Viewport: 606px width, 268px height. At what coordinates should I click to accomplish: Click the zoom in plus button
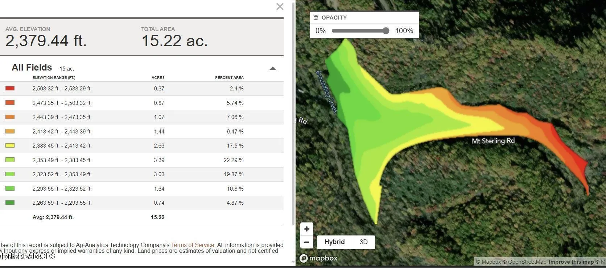307,229
